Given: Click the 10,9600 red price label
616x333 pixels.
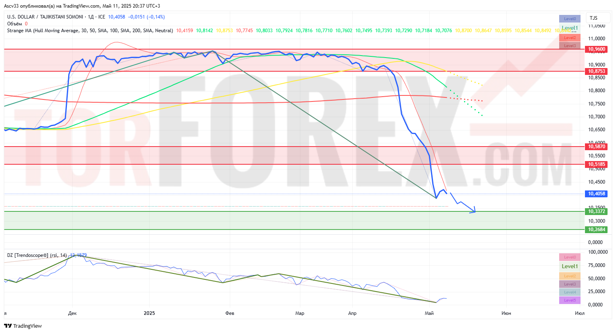Looking at the screenshot, I should coord(596,49).
